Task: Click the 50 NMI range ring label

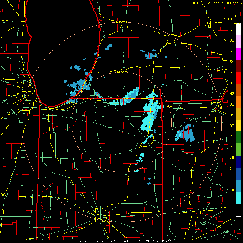Action: point(122,72)
